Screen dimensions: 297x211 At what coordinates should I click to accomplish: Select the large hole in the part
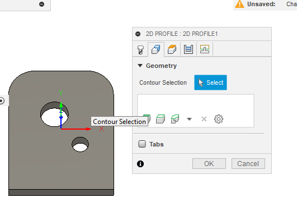54,115
